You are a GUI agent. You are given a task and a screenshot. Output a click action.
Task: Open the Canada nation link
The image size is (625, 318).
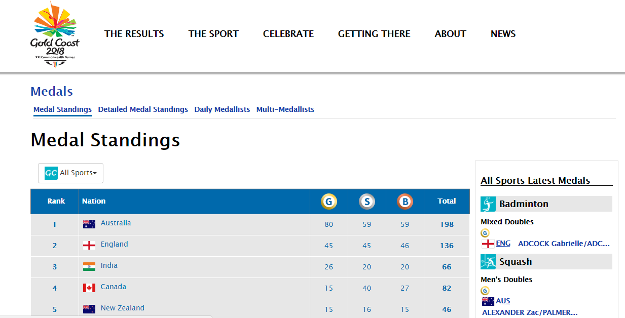(x=114, y=287)
